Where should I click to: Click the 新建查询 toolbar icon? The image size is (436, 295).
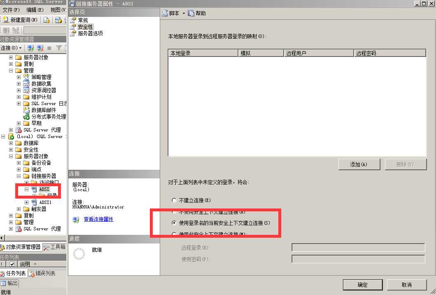tap(6, 20)
